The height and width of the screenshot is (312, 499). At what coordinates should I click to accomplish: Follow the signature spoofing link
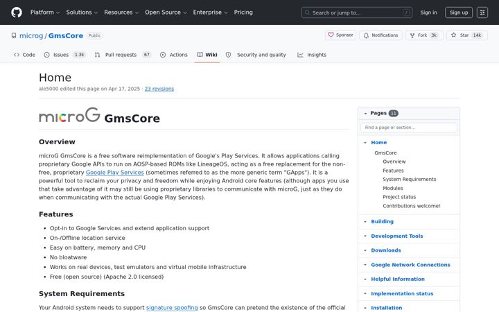pos(172,308)
